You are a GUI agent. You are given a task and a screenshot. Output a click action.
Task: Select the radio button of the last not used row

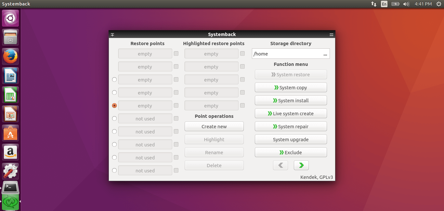(x=114, y=170)
